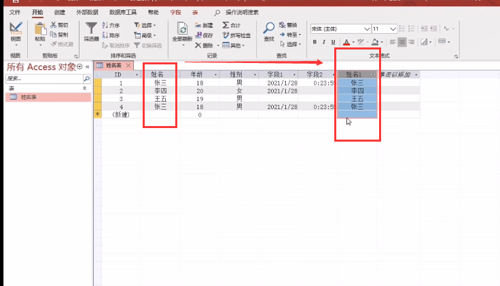The width and height of the screenshot is (500, 286).
Task: Show totals row via 合计
Action: pos(232,25)
